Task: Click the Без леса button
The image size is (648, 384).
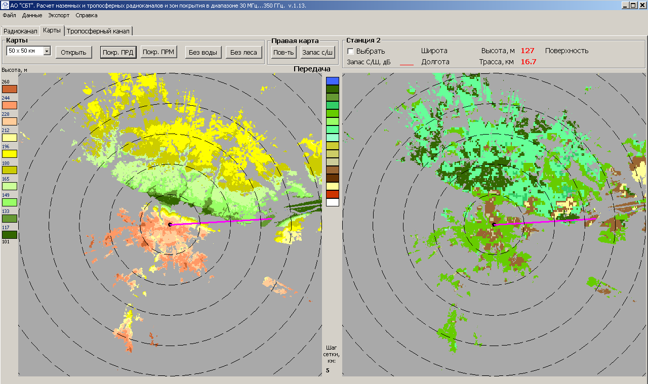Action: point(244,52)
